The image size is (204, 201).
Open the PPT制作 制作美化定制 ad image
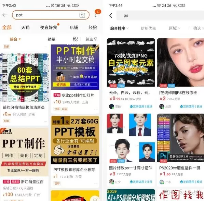tap(24, 152)
